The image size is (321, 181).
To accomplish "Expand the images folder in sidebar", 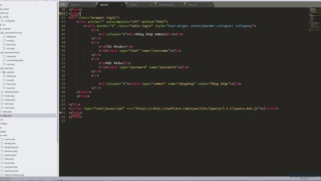I will (x=4, y=124).
